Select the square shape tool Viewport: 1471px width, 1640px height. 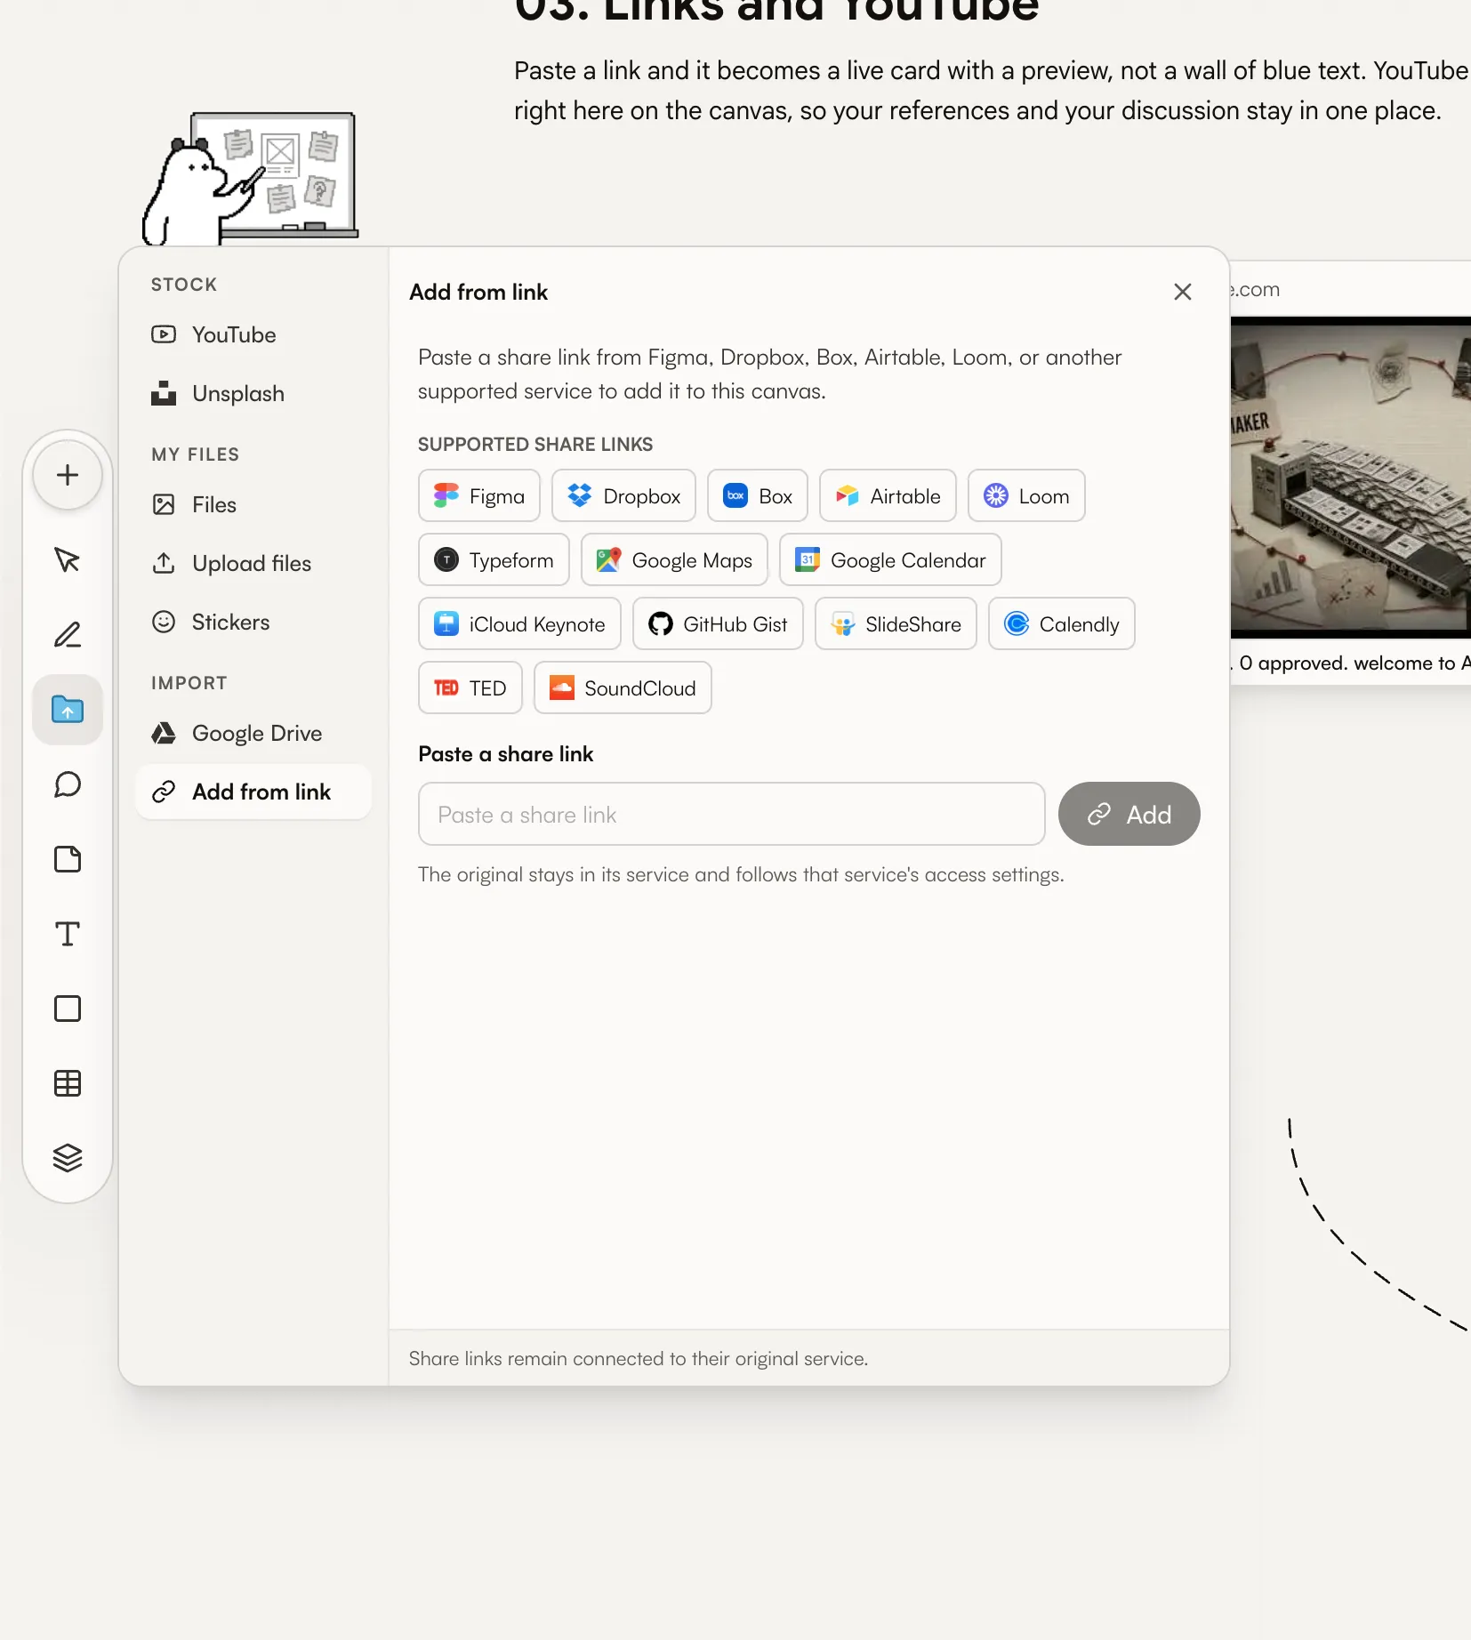(68, 1009)
